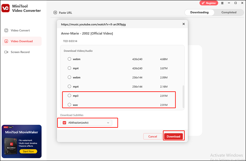Click the 2.91M size in wav row
Screen dimensions: 246x161
click(164, 105)
